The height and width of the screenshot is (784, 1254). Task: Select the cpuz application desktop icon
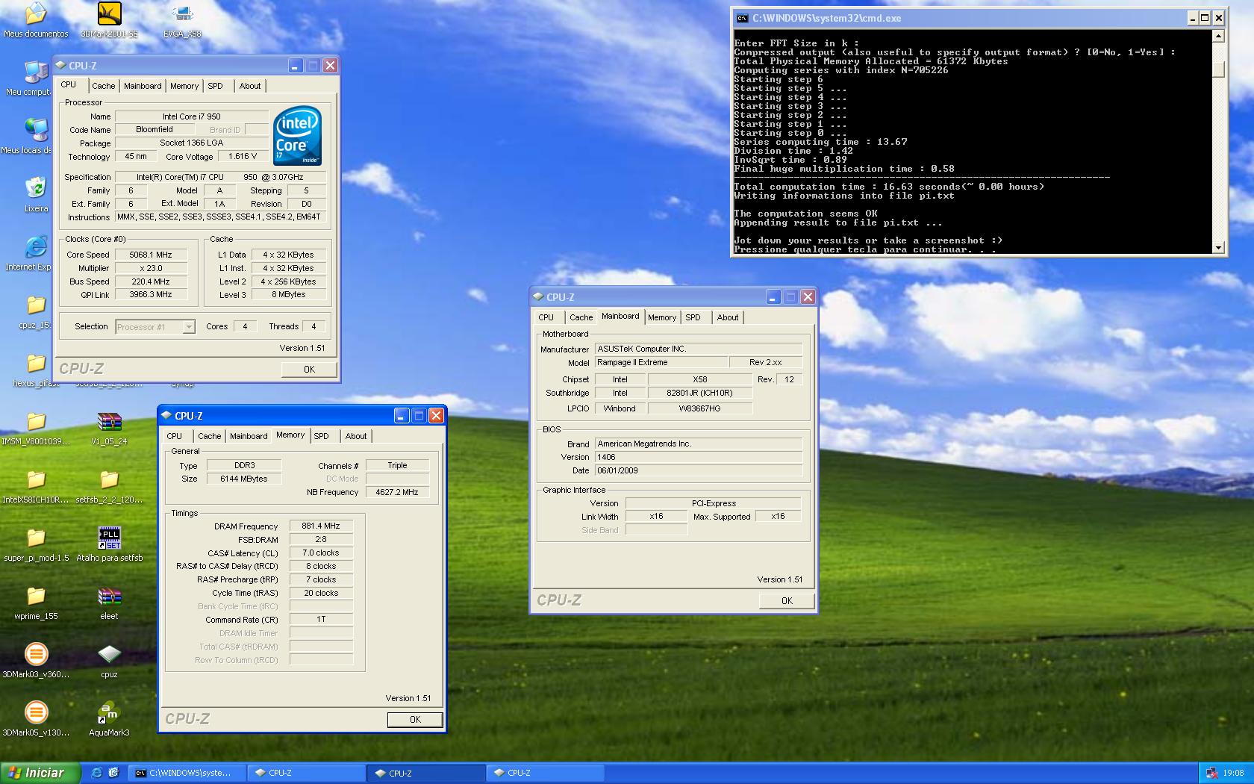(109, 661)
